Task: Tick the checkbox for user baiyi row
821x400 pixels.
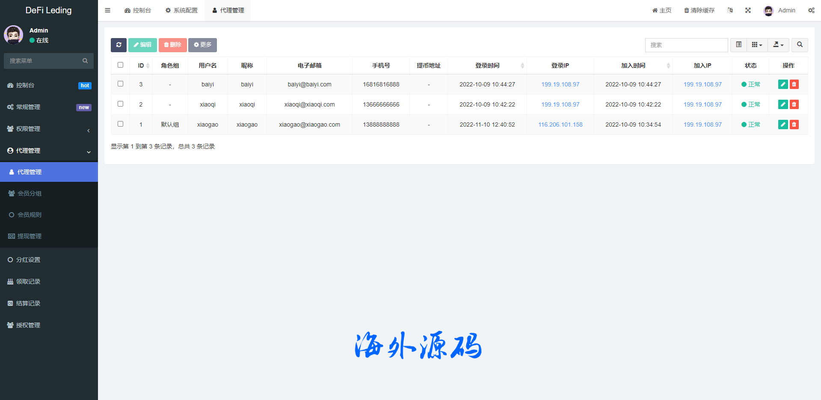Action: click(x=121, y=84)
